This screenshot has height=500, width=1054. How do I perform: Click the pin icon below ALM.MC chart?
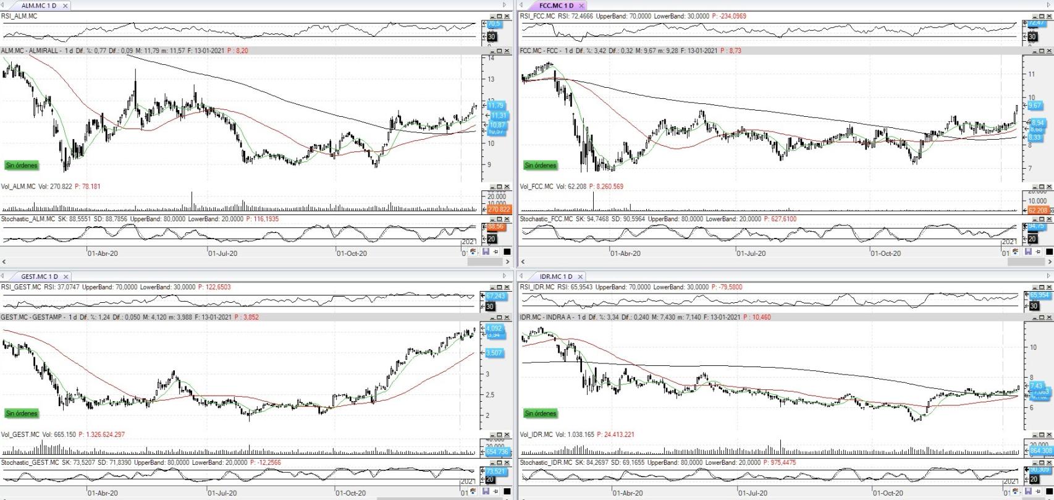coord(496,252)
